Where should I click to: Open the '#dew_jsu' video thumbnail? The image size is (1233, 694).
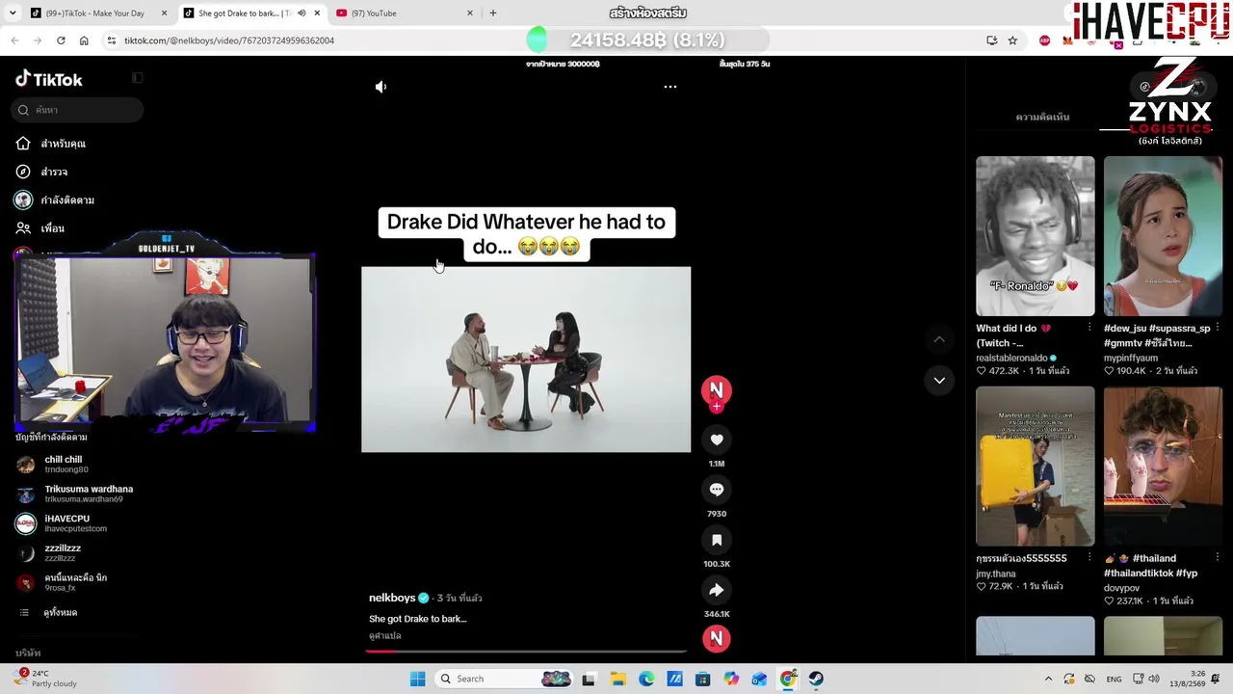[x=1163, y=236]
